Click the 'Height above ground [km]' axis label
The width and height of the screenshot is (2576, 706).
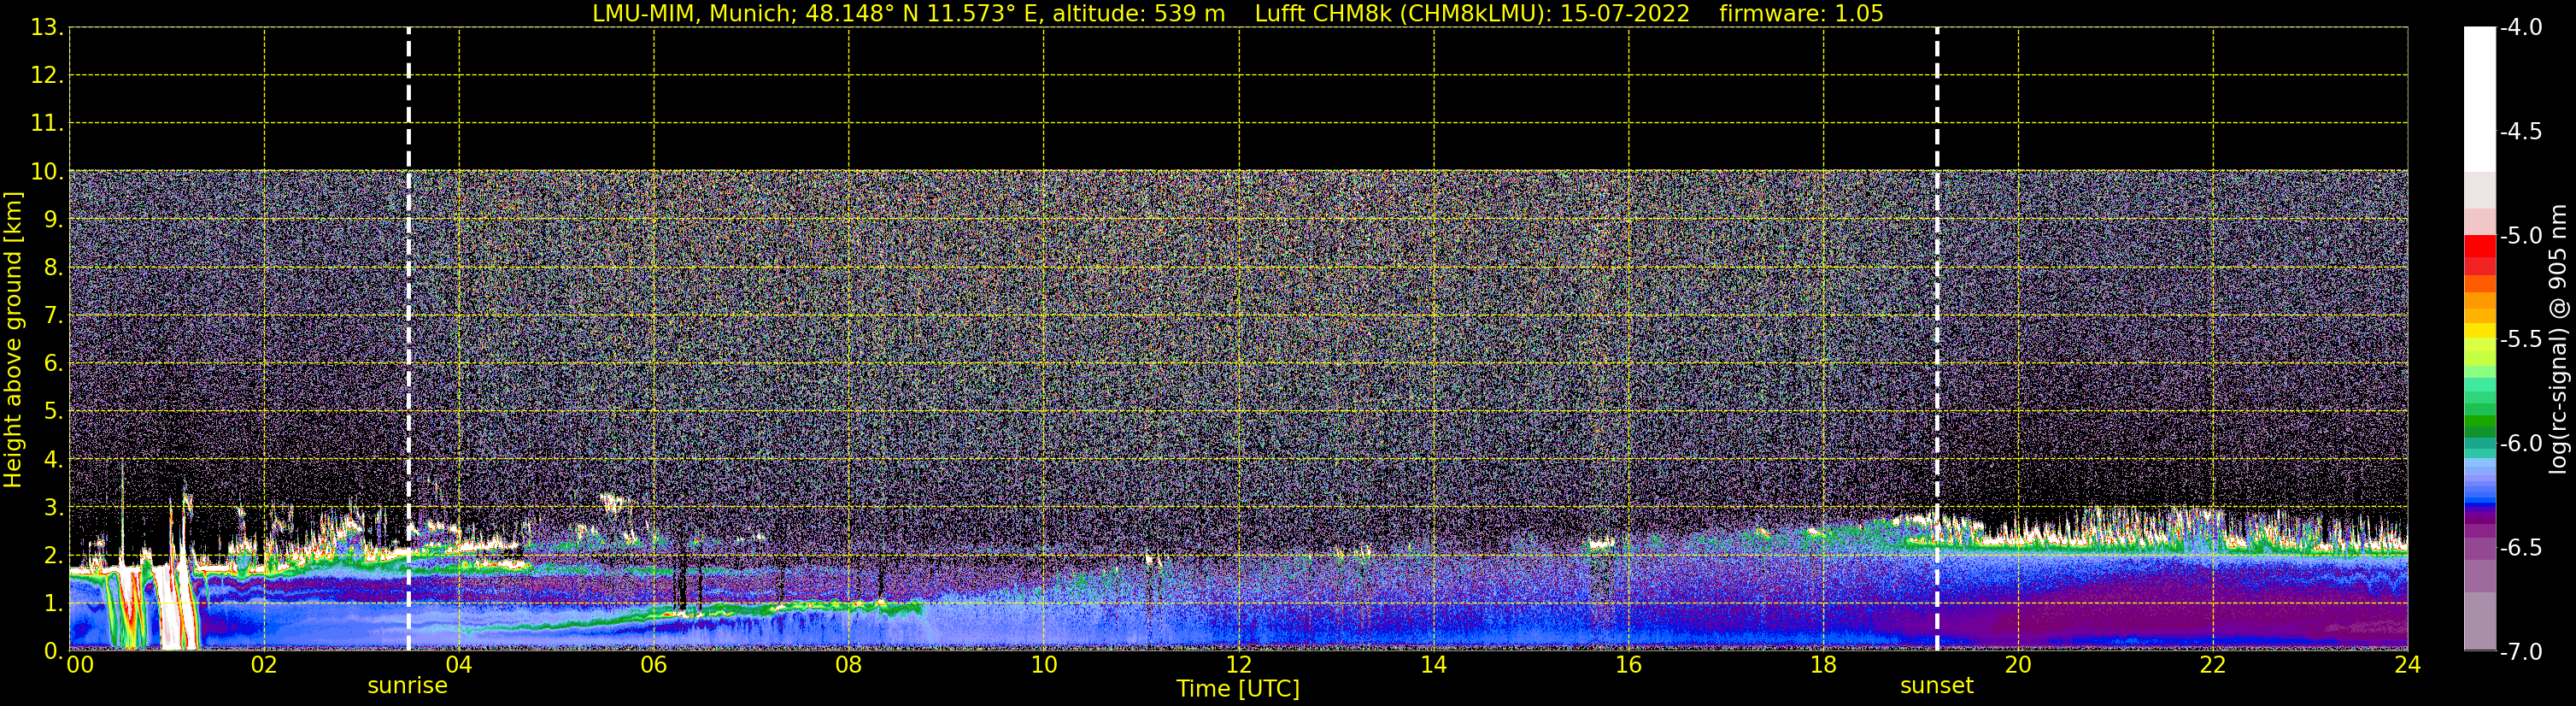point(13,339)
